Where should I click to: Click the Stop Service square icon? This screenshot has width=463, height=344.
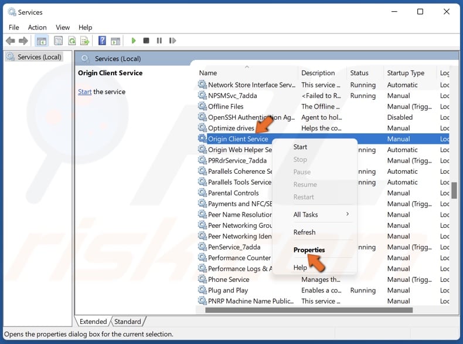(146, 41)
